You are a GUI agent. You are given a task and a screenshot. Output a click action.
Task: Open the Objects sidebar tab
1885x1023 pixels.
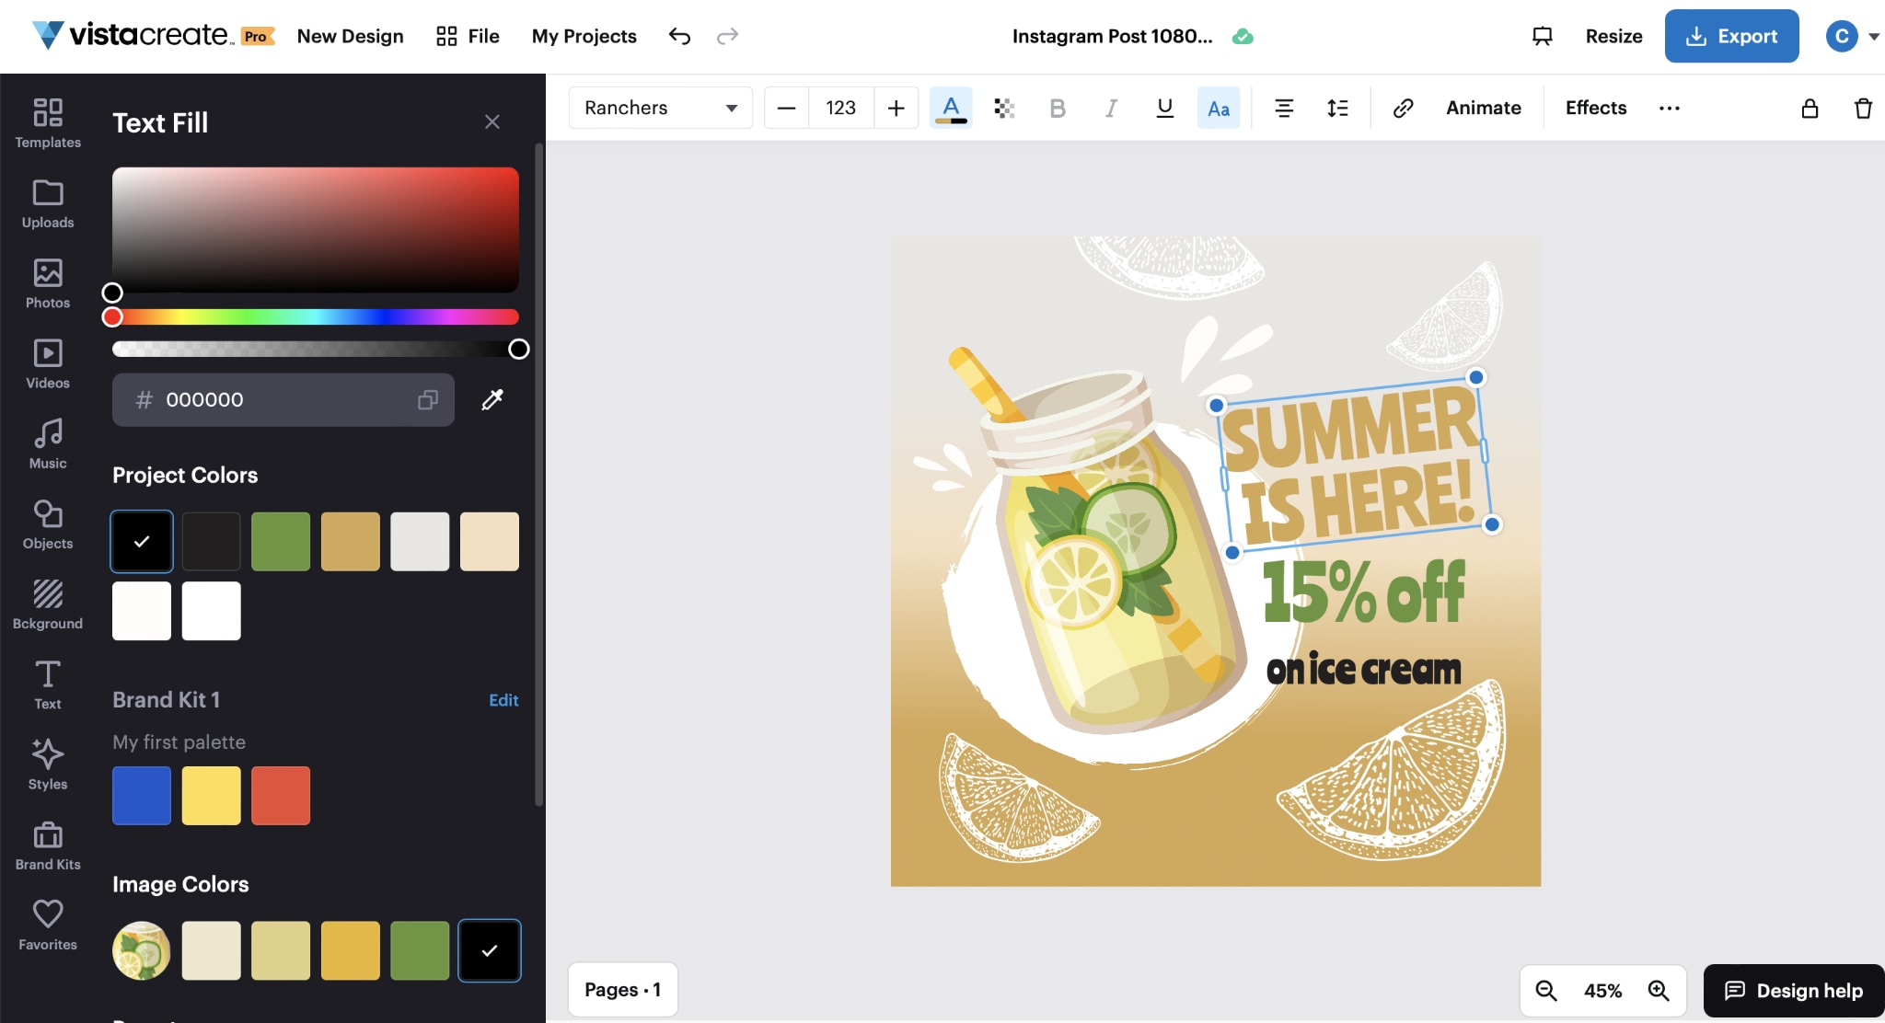pos(48,524)
